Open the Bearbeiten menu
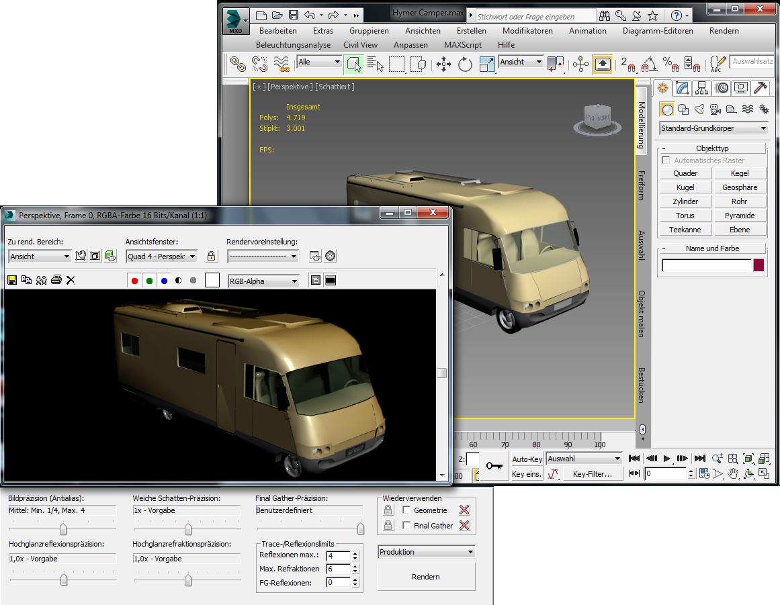Viewport: 780px width, 605px height. (x=278, y=31)
